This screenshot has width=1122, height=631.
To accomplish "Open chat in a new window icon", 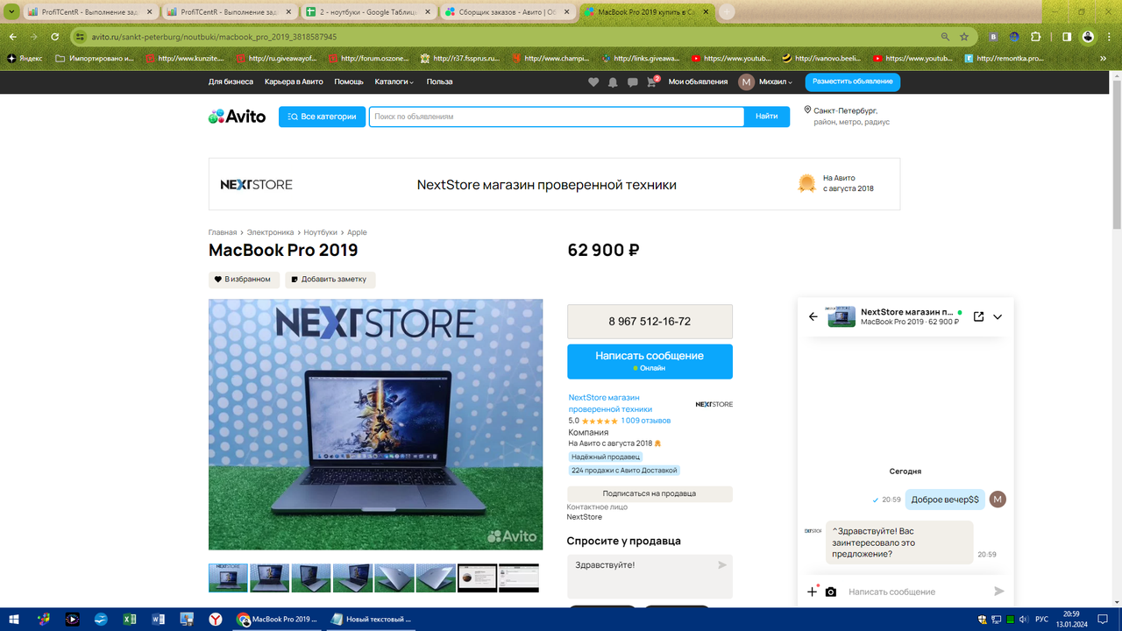I will coord(979,316).
